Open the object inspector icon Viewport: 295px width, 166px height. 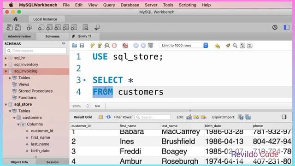29,28
